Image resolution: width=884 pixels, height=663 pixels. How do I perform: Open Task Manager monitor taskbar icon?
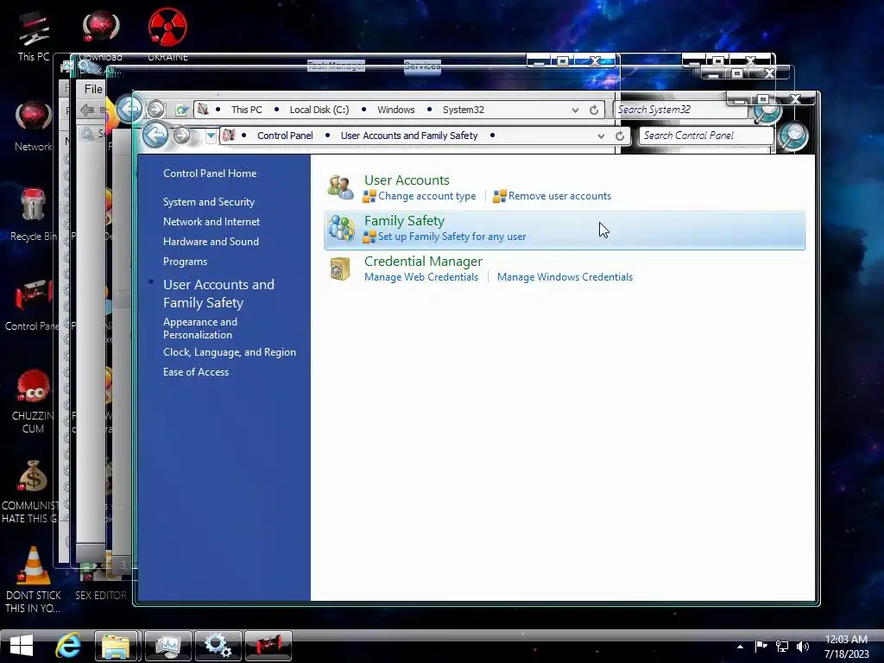click(168, 646)
